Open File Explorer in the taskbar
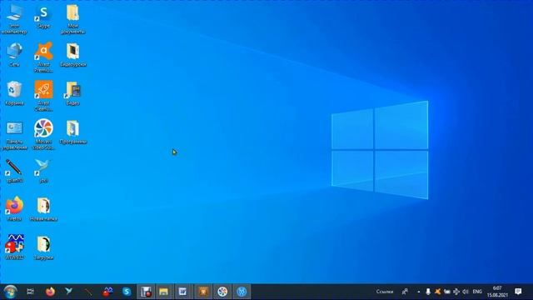Viewport: 533px width, 300px height. (x=164, y=292)
